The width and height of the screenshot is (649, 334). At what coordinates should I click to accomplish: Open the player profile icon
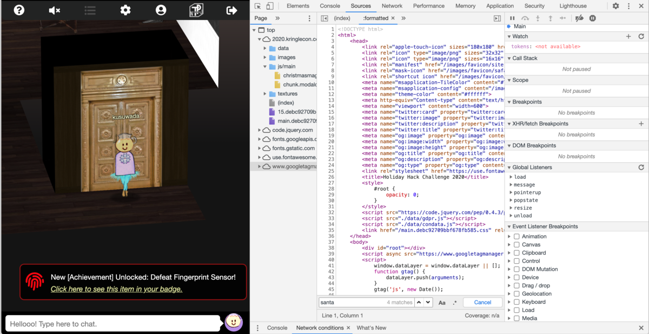[x=161, y=10]
